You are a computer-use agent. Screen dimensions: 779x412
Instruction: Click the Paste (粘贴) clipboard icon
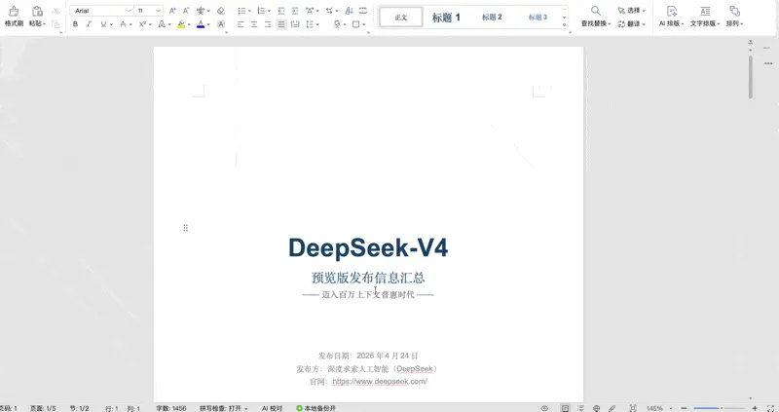pos(37,12)
